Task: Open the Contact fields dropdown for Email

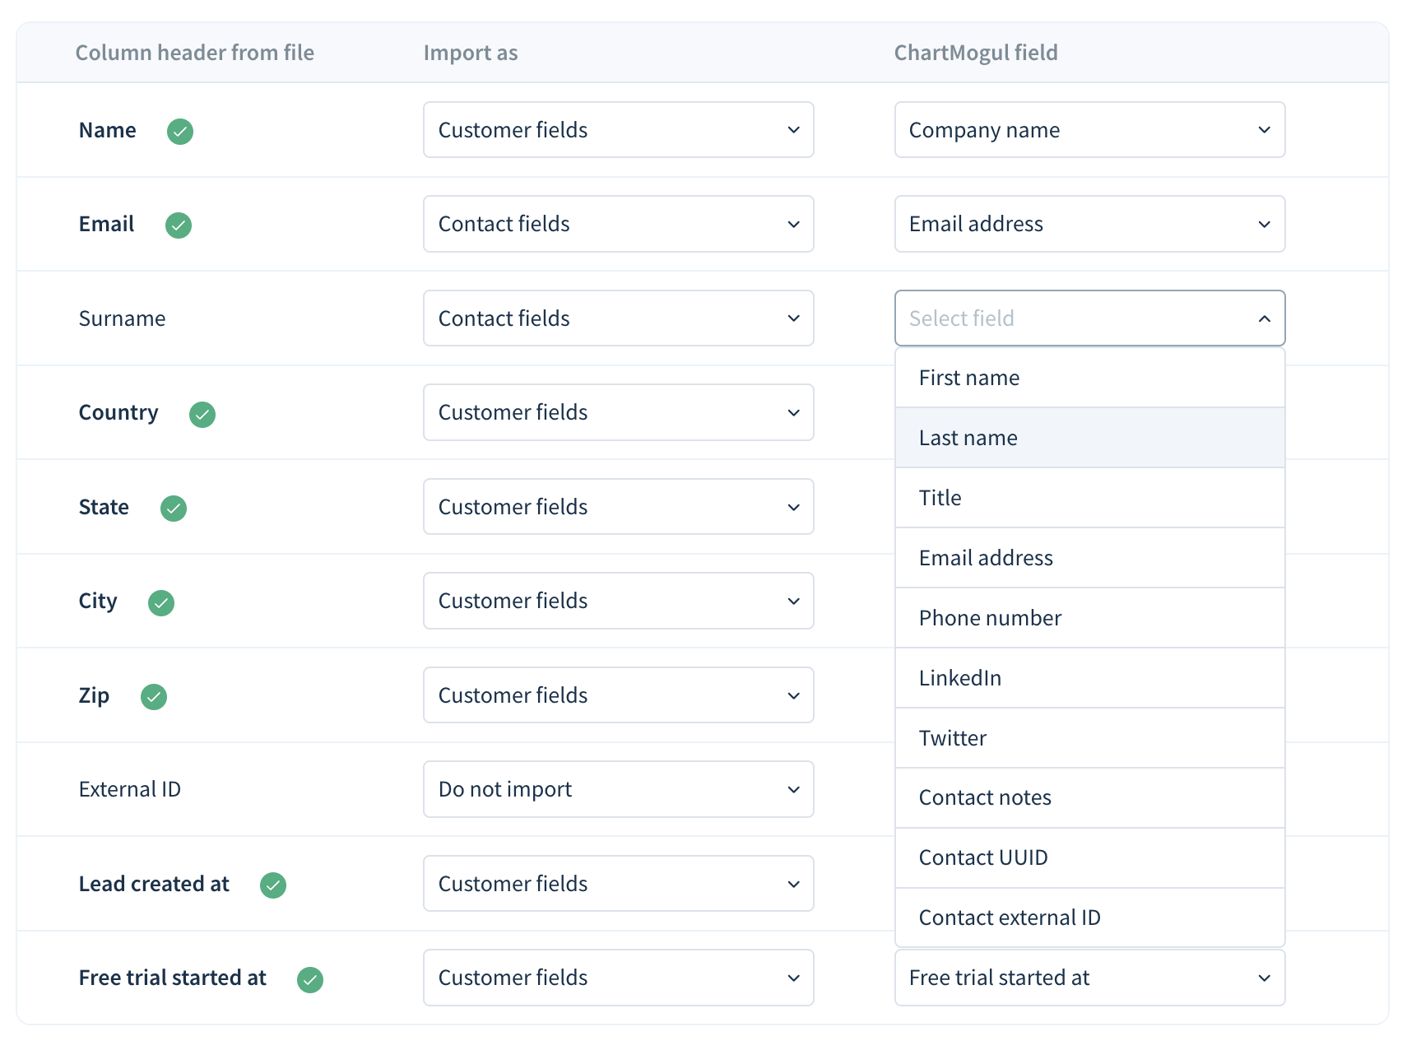Action: tap(617, 224)
